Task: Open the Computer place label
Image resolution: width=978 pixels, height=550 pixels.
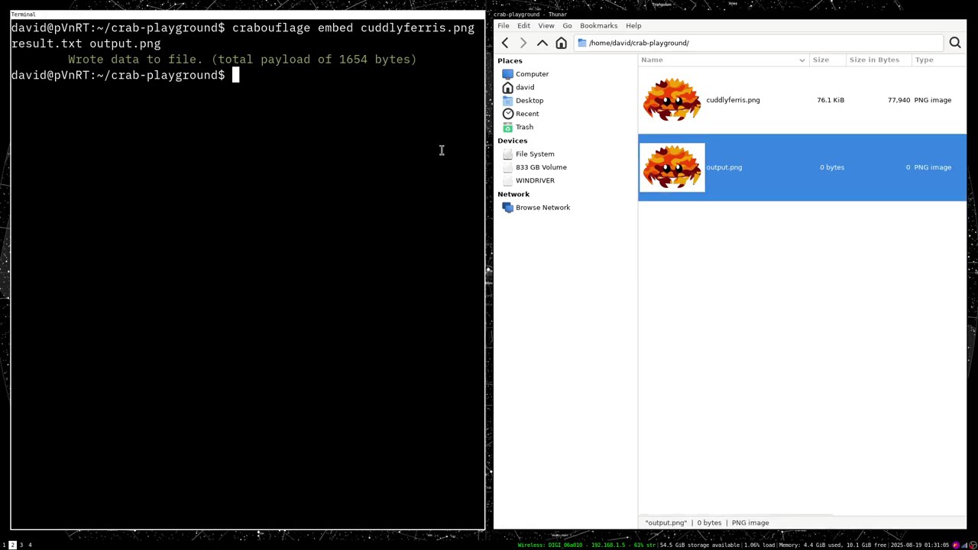Action: click(x=532, y=74)
